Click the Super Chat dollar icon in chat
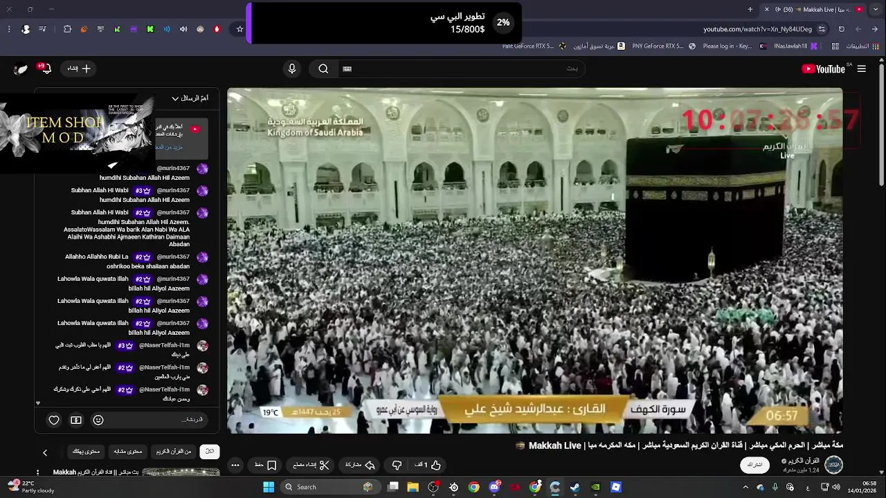The image size is (886, 498). tap(76, 420)
